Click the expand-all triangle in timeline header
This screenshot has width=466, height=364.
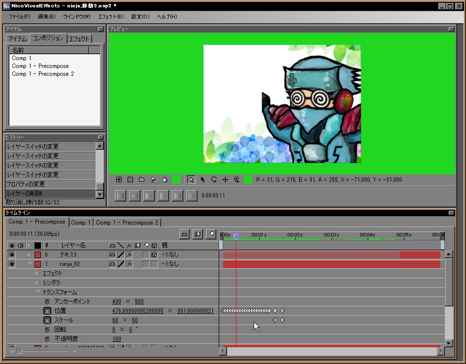29,245
